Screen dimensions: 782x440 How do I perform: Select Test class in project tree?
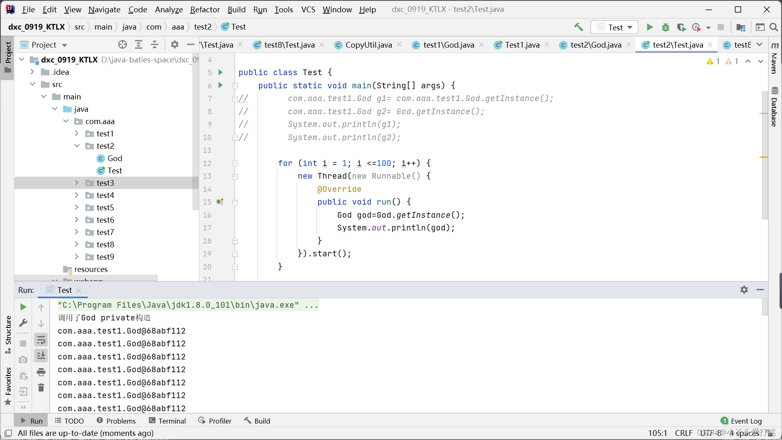[x=115, y=170]
